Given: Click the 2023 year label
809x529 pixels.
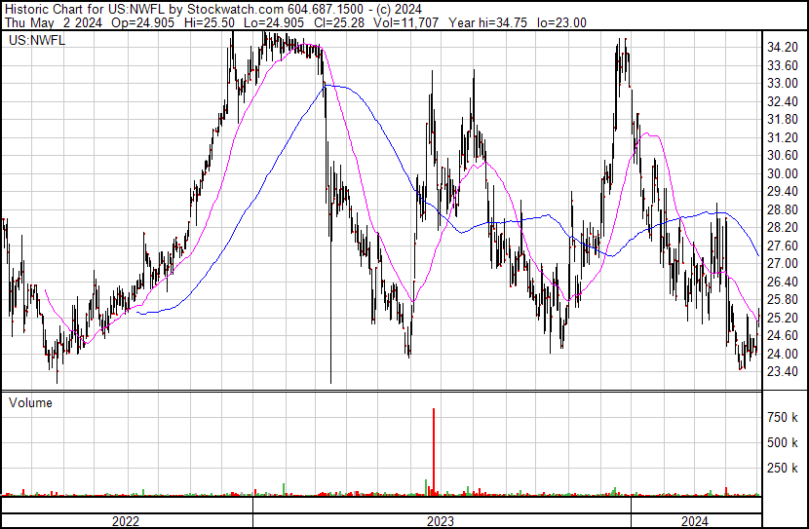Looking at the screenshot, I should 441,521.
